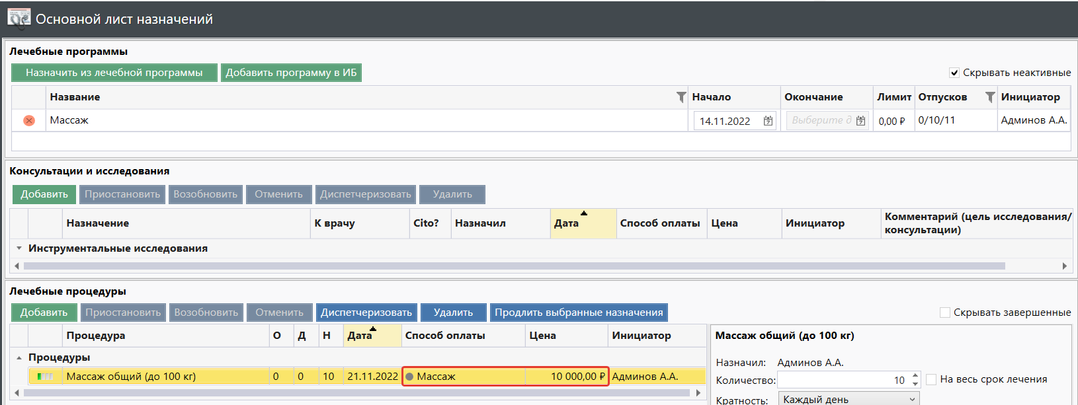The height and width of the screenshot is (405, 1078).
Task: Check На весь срок лечения option
Action: tap(931, 379)
